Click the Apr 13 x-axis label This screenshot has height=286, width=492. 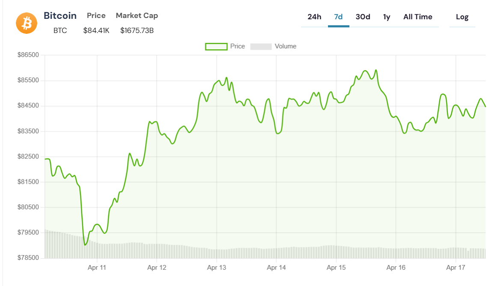coord(217,268)
